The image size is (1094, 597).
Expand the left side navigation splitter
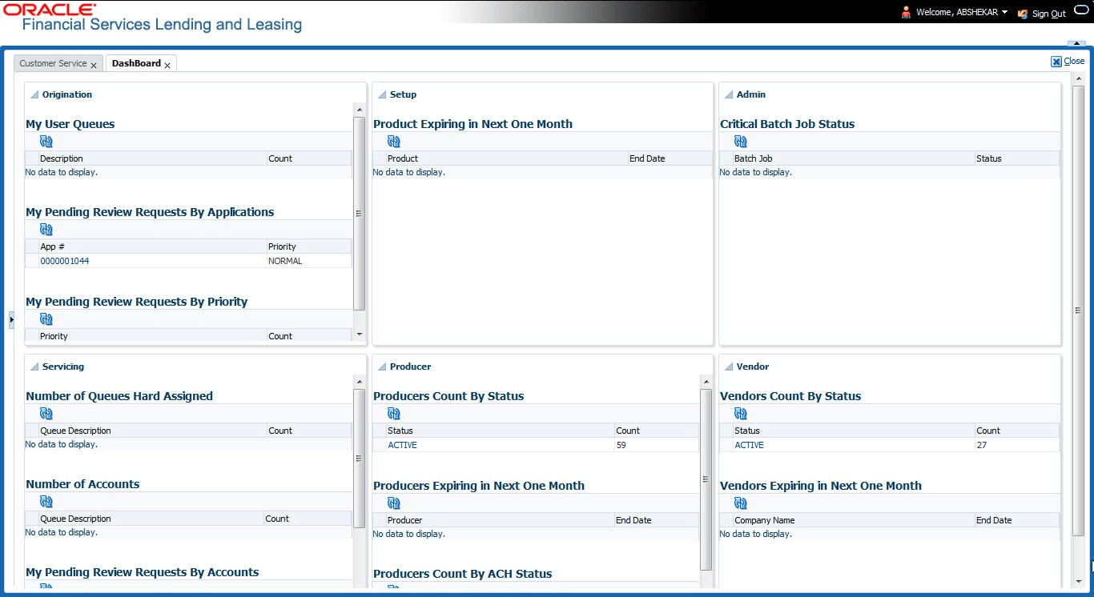click(11, 319)
